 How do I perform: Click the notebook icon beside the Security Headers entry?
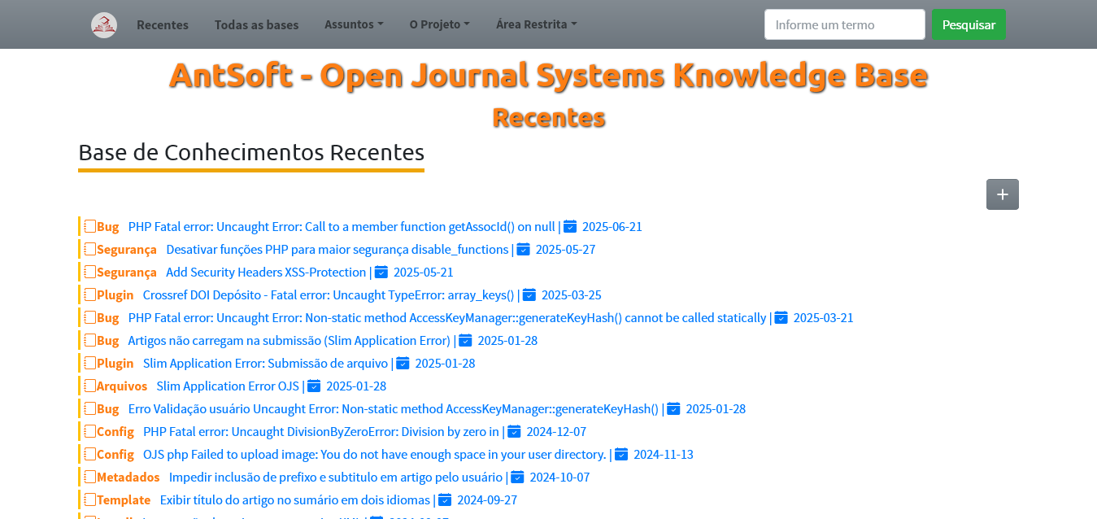click(x=90, y=272)
